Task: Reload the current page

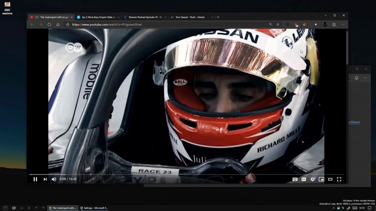Action: click(49, 24)
